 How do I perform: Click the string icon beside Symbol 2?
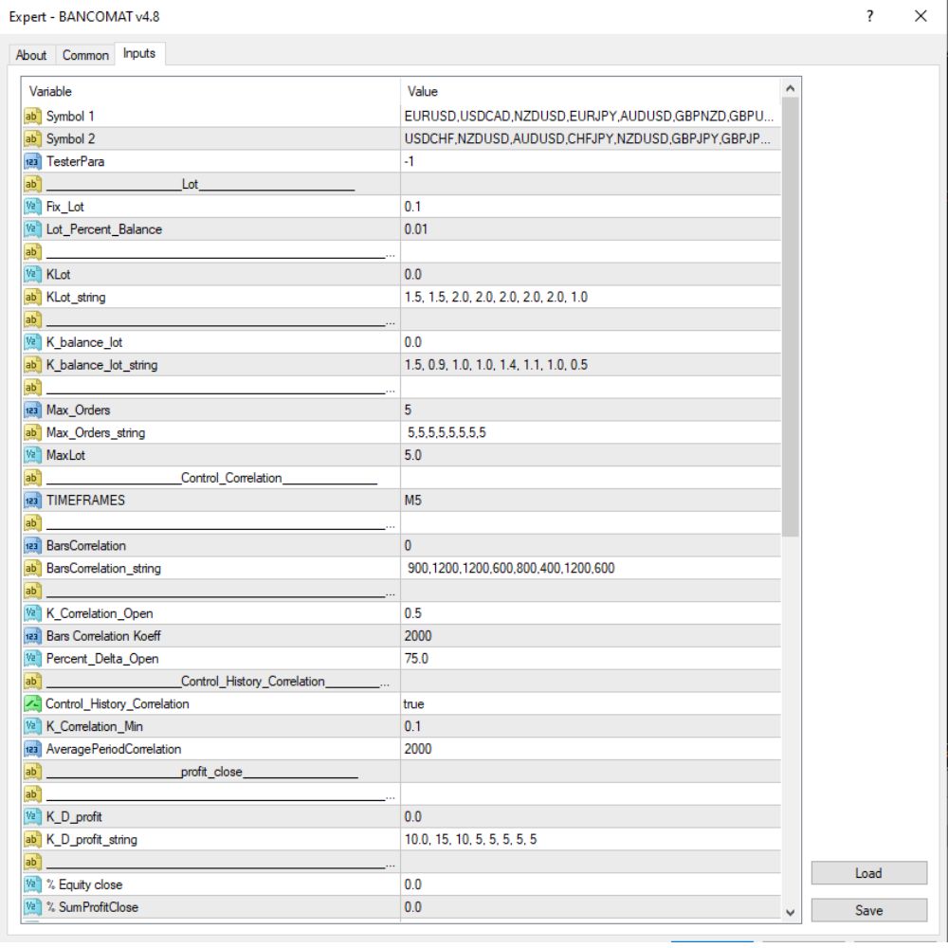(32, 139)
